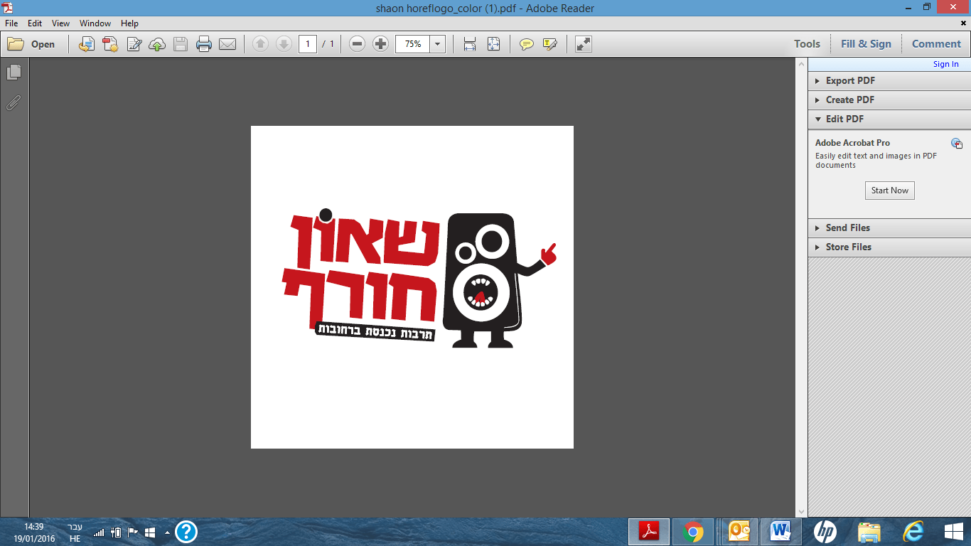The image size is (971, 546).
Task: Collapse the Edit PDF section
Action: tap(844, 119)
